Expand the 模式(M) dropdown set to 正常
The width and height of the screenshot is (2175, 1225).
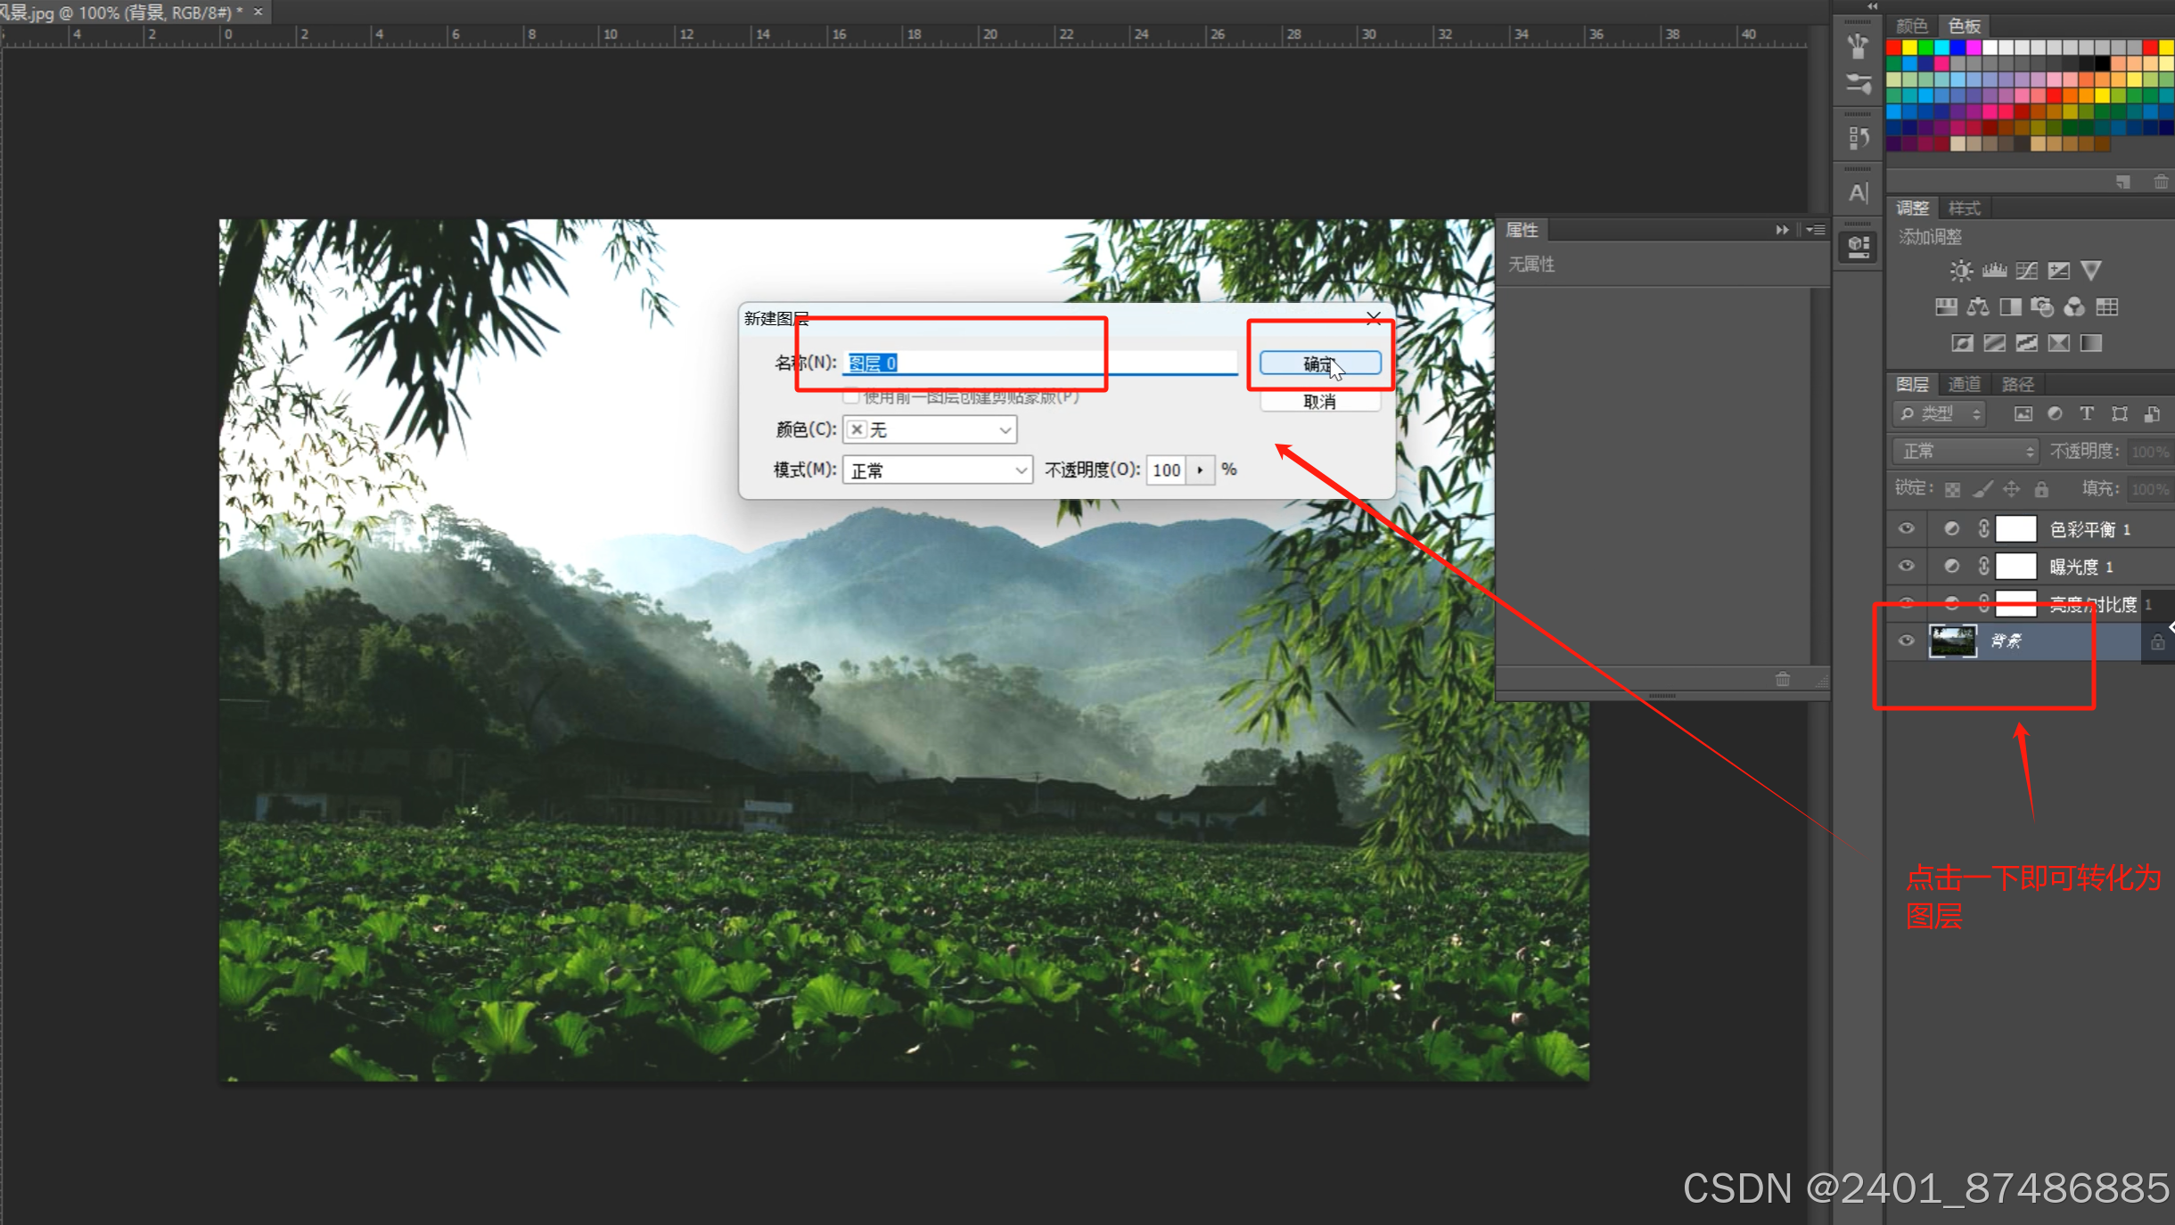tap(937, 470)
